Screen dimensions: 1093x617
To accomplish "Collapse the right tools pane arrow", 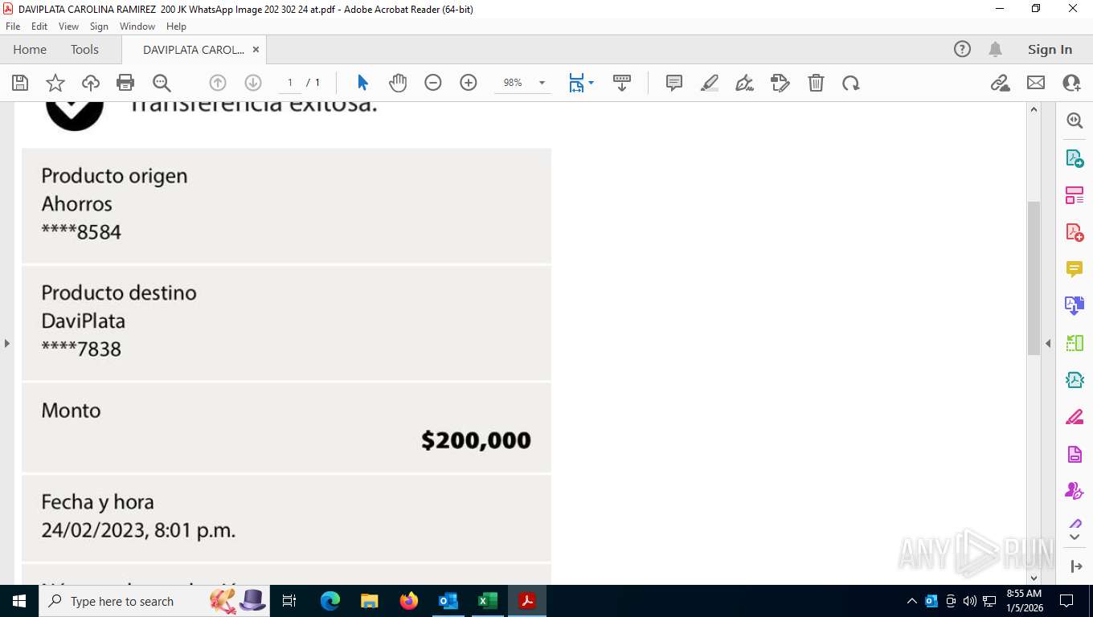I will pyautogui.click(x=1048, y=343).
